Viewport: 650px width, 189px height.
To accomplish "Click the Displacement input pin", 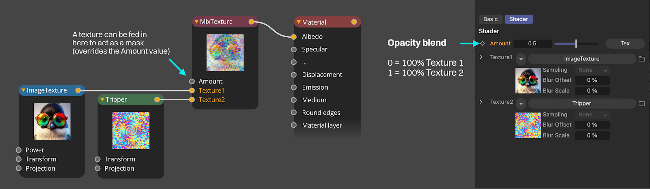I will click(x=294, y=75).
